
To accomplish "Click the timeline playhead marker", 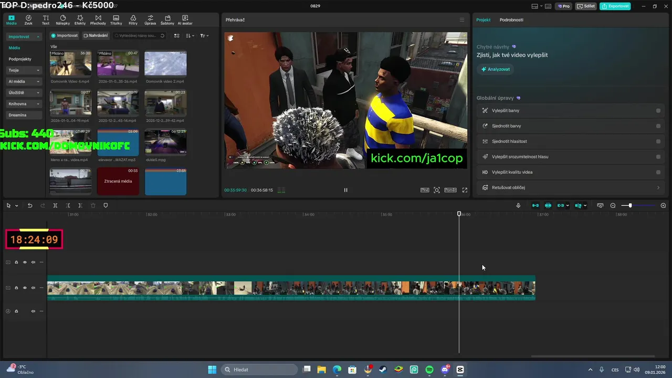I will (459, 214).
